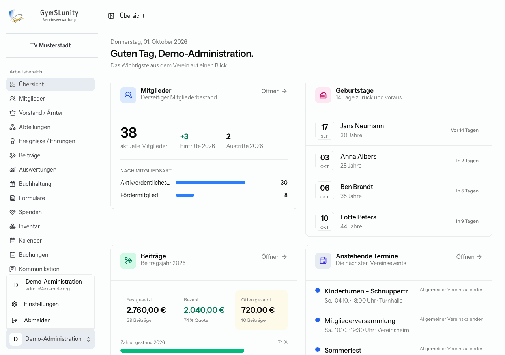The image size is (505, 355).
Task: Click the Vorstand / Ämter crown icon
Action: 13,113
